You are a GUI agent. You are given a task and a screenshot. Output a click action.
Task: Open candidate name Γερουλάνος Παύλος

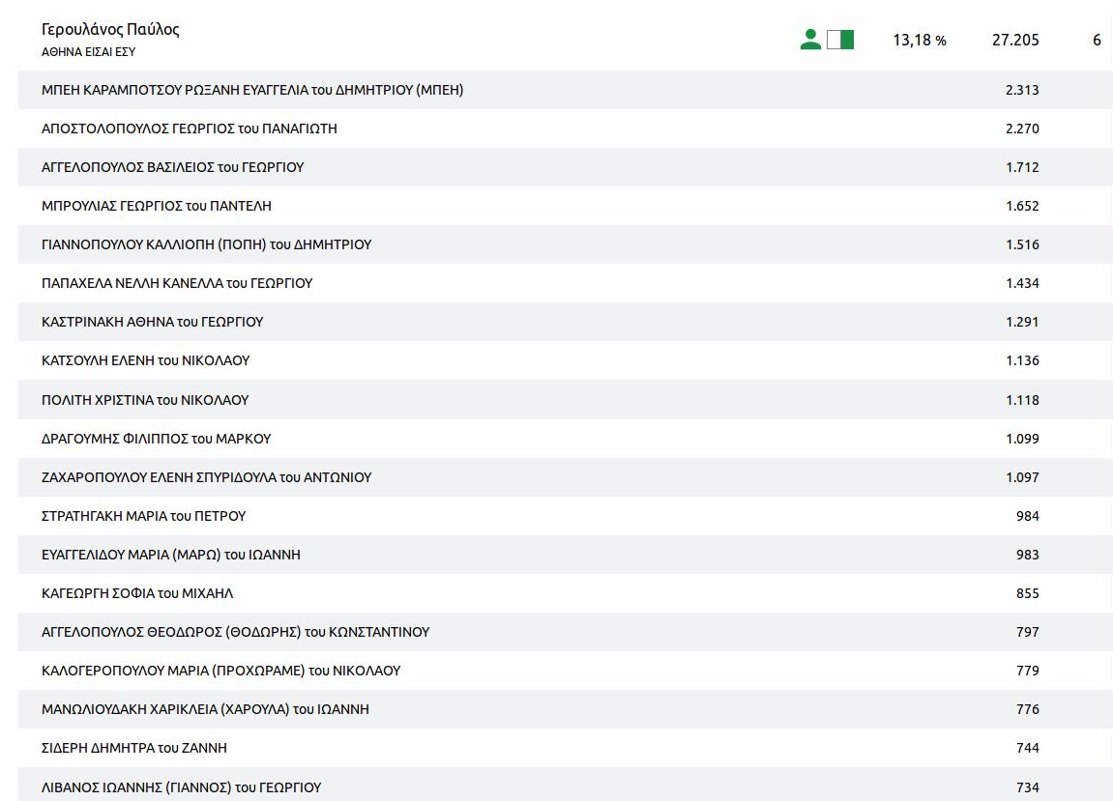[x=110, y=29]
